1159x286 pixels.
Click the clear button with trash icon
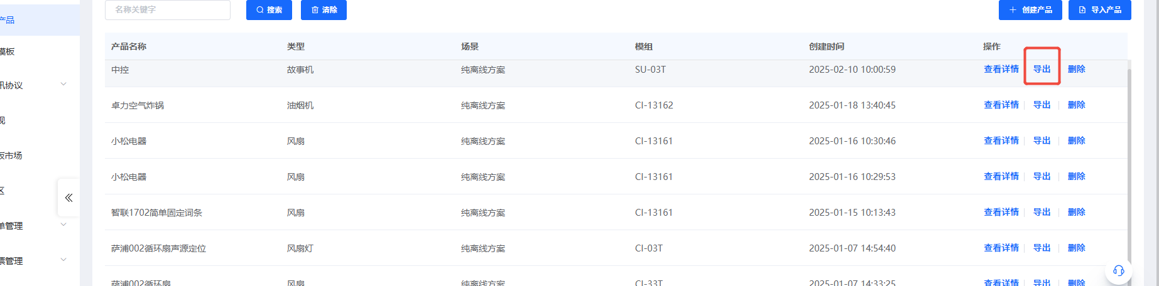tap(324, 10)
